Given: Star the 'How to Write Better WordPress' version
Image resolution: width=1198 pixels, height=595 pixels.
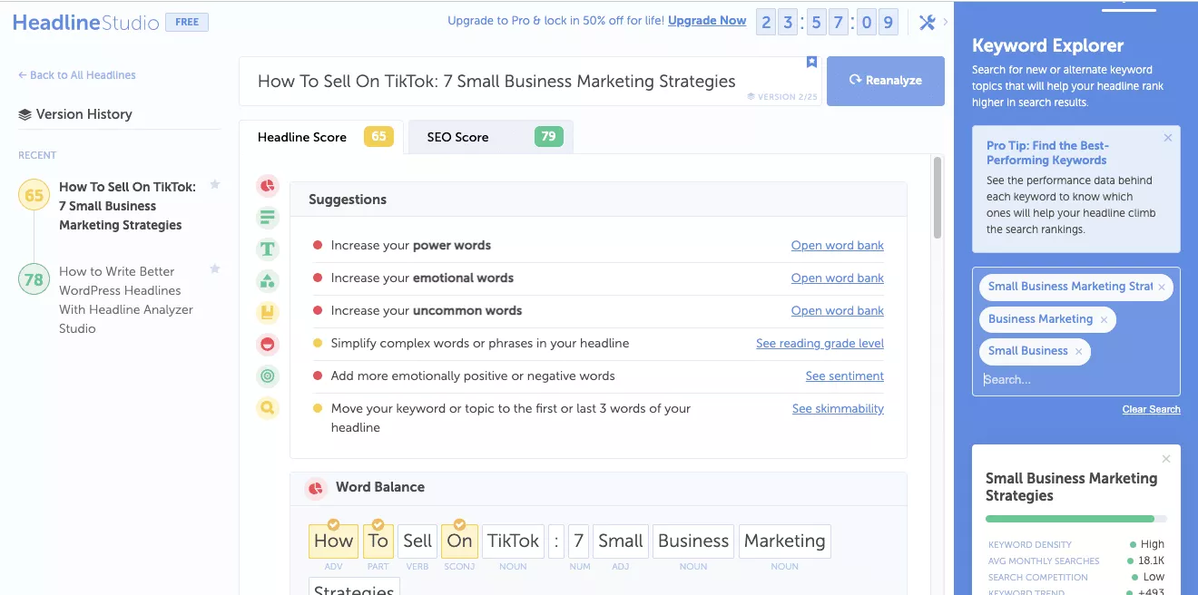Looking at the screenshot, I should coord(215,269).
